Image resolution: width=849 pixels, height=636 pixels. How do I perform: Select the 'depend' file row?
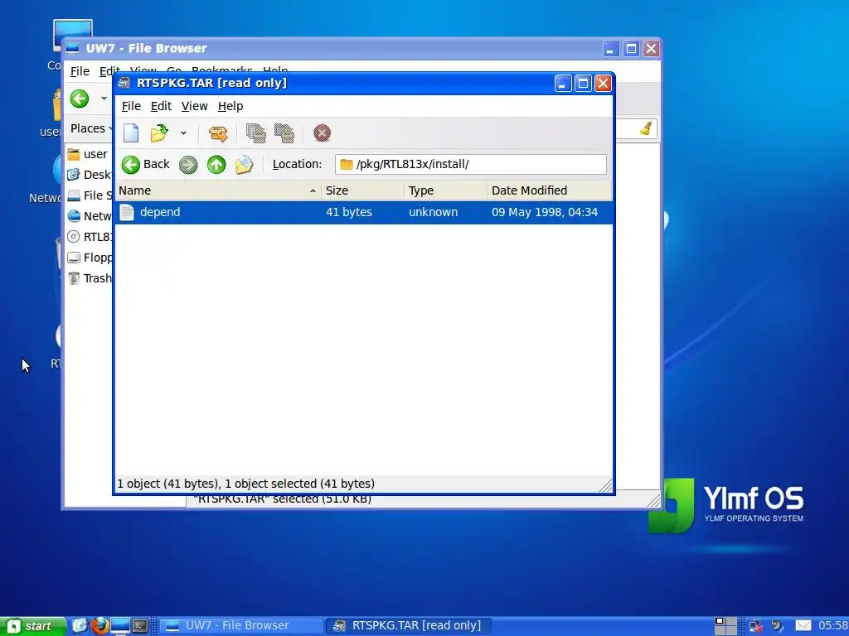coord(364,212)
